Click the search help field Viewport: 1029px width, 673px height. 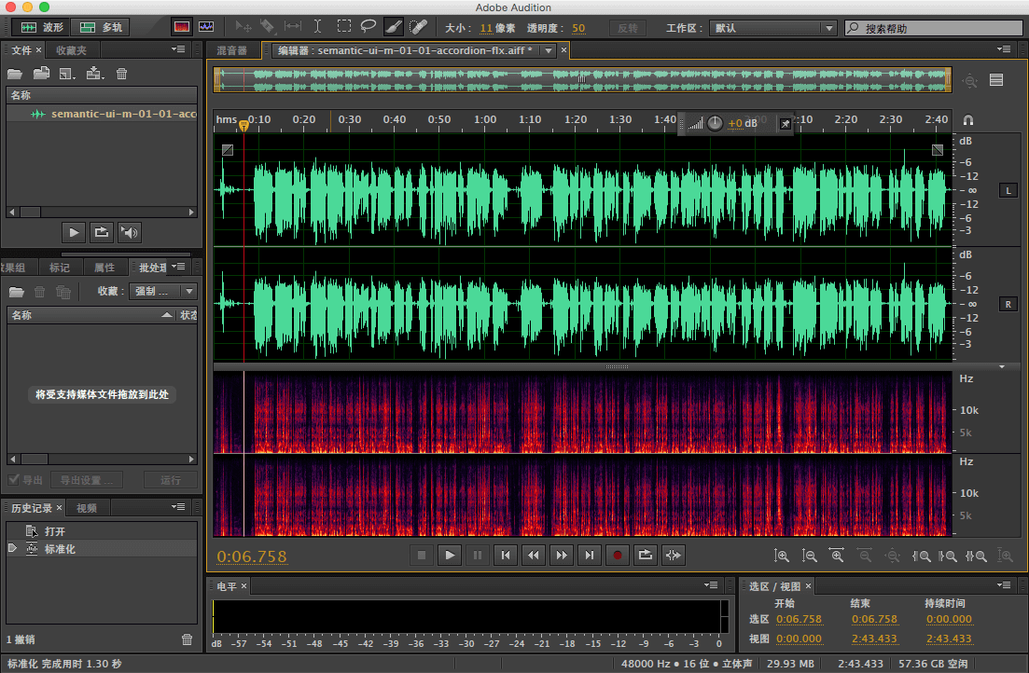(x=934, y=28)
